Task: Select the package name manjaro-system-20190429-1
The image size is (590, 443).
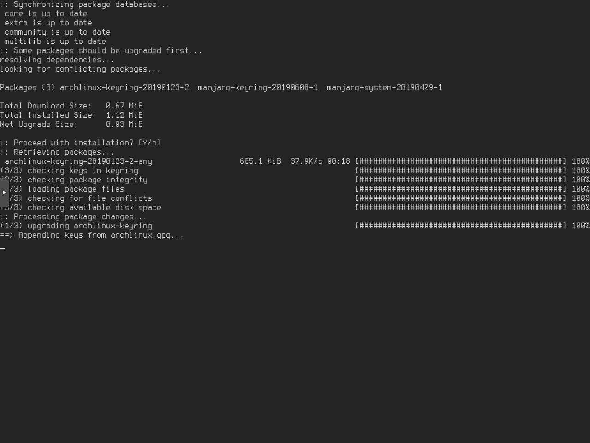Action: point(384,87)
